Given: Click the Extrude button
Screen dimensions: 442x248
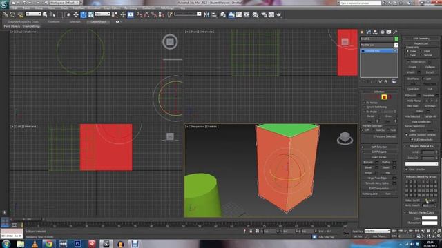Looking at the screenshot, I should click(368, 163).
